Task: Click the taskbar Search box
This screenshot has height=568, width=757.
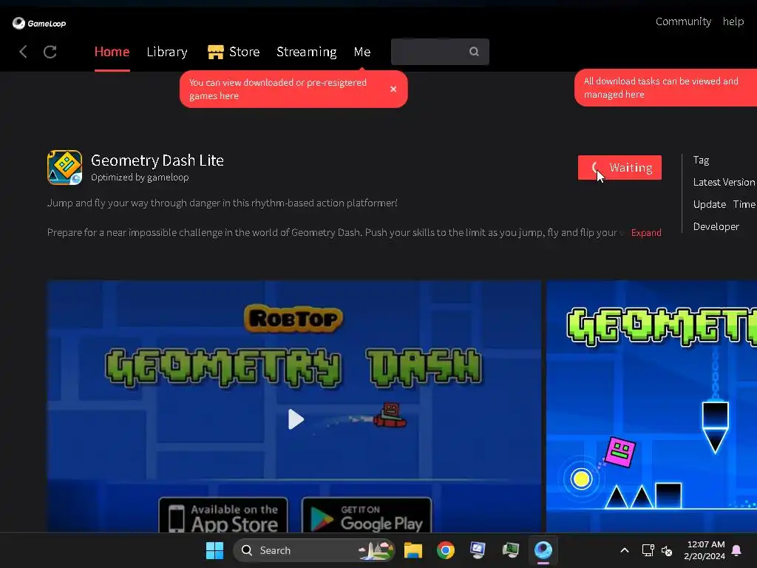Action: 313,550
